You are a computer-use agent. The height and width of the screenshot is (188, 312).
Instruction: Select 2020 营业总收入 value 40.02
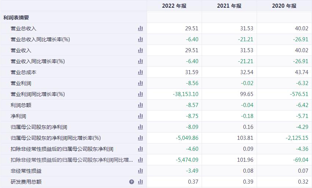tap(302, 28)
